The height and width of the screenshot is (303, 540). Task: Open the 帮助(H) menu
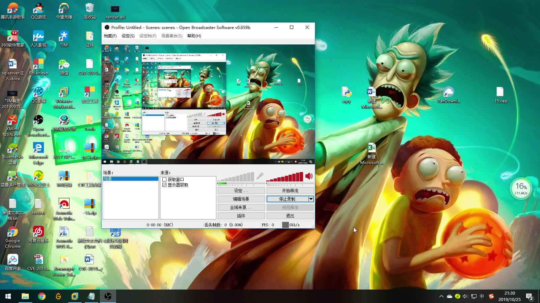coord(194,36)
